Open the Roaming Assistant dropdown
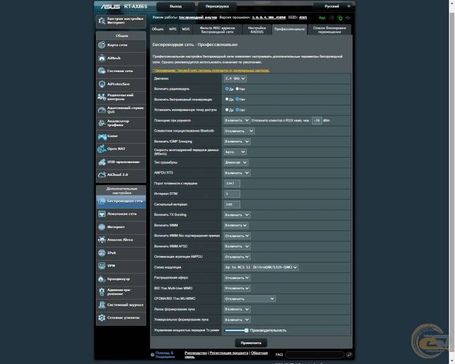 click(237, 120)
